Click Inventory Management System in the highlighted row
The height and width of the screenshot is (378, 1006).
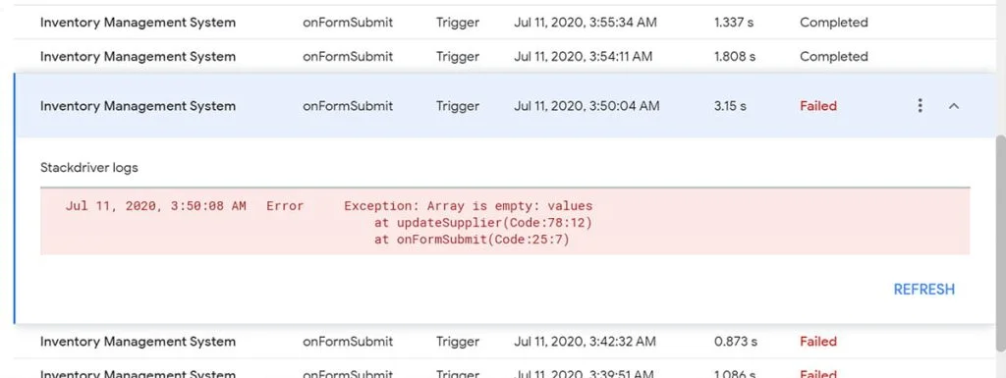(138, 106)
